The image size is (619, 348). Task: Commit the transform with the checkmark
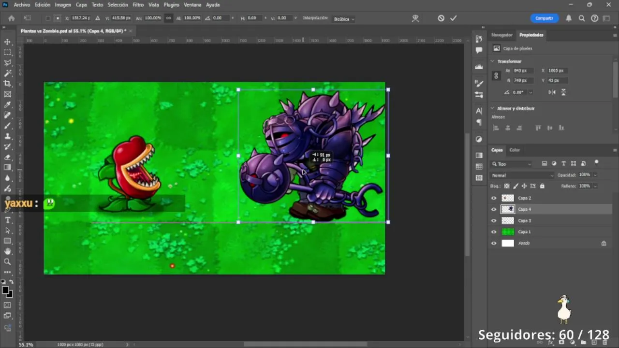tap(454, 18)
